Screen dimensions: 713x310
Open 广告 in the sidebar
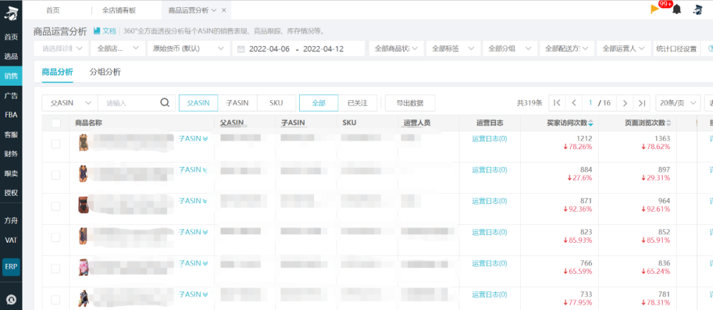click(x=11, y=96)
